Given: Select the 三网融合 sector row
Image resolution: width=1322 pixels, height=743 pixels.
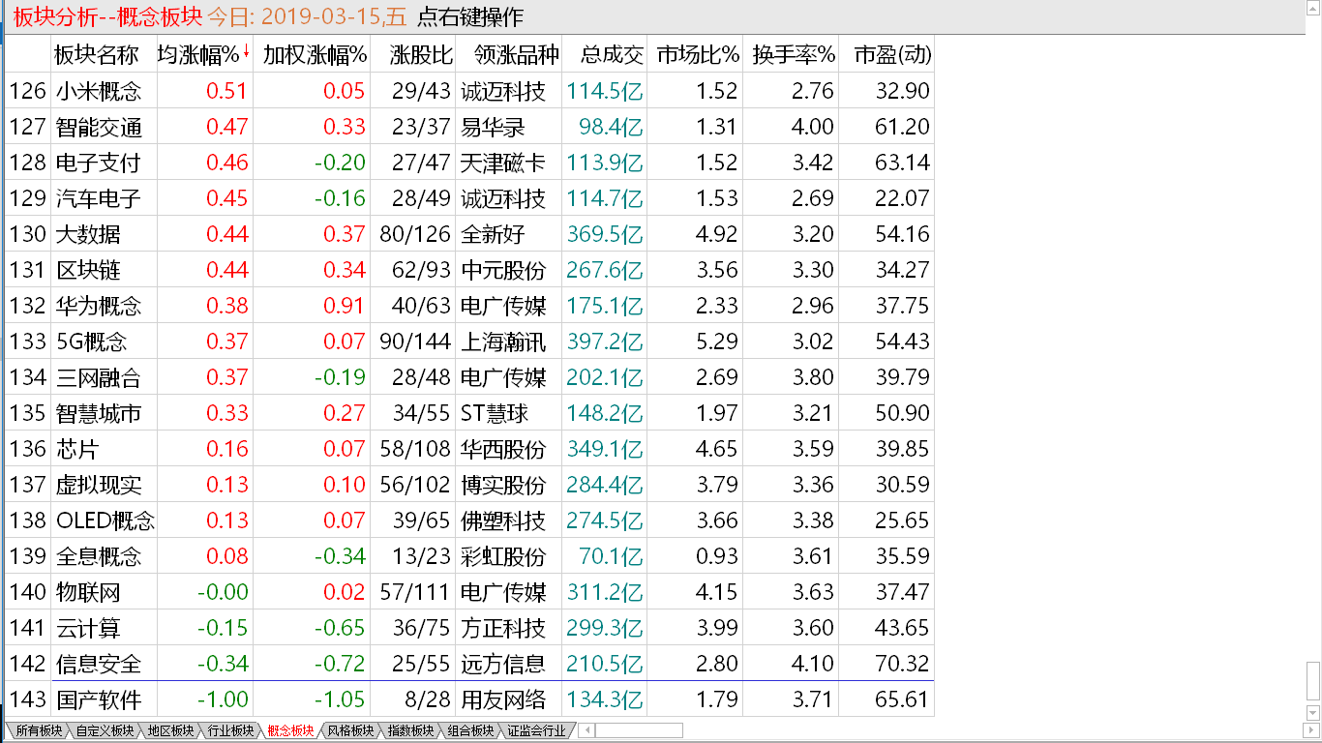Looking at the screenshot, I should (469, 377).
